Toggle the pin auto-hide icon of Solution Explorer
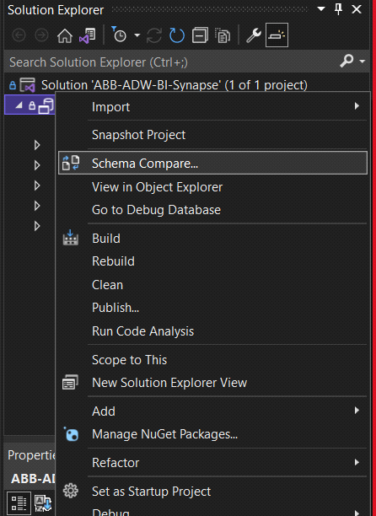The width and height of the screenshot is (376, 516). pyautogui.click(x=339, y=9)
